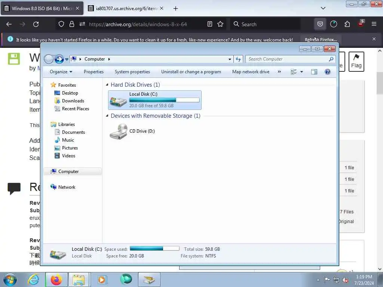Toggle reader view in Firefox

[x=209, y=24]
